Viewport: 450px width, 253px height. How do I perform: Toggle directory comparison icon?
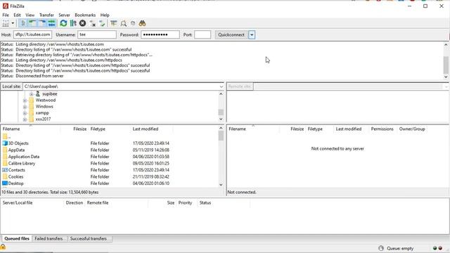point(124,23)
